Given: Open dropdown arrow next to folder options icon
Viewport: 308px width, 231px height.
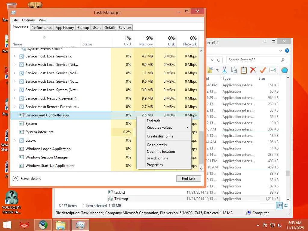Looking at the screenshot, I should pyautogui.click(x=217, y=70).
